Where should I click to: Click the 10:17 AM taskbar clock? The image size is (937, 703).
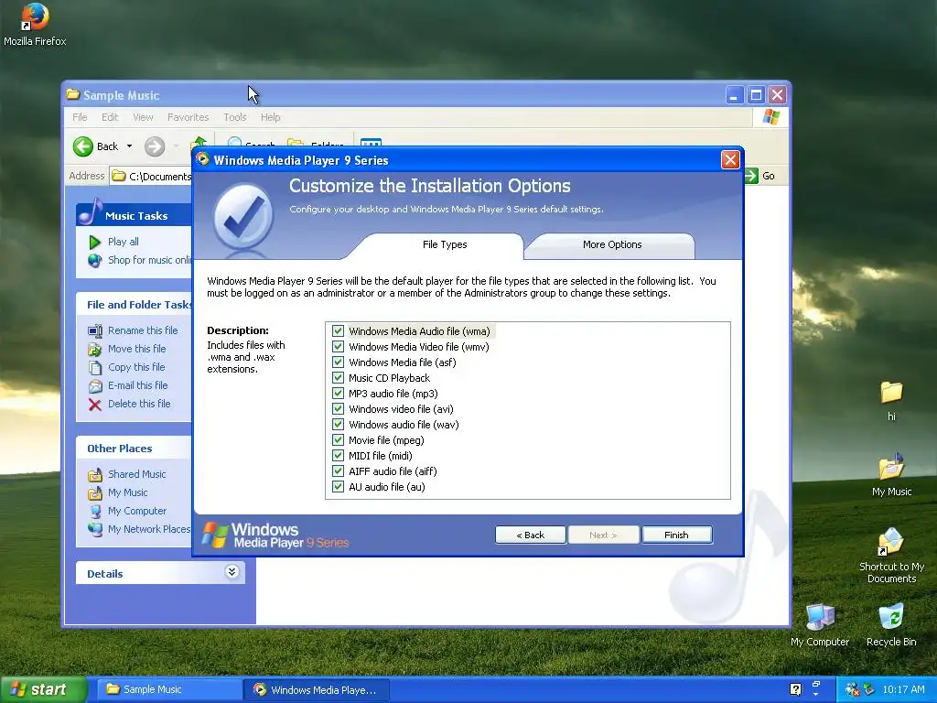pyautogui.click(x=903, y=689)
